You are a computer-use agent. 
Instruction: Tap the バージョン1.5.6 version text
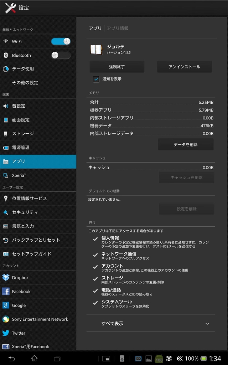coord(119,53)
